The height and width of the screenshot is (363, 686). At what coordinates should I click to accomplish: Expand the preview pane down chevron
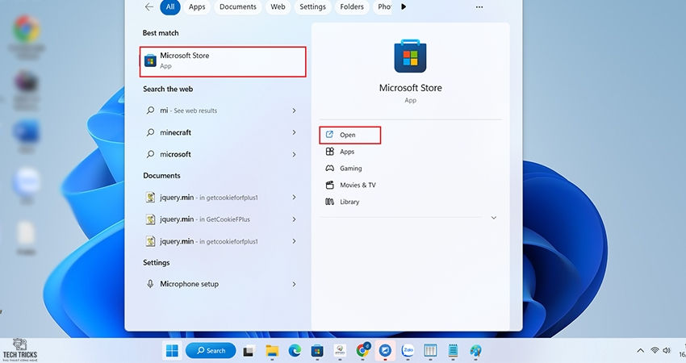(493, 218)
